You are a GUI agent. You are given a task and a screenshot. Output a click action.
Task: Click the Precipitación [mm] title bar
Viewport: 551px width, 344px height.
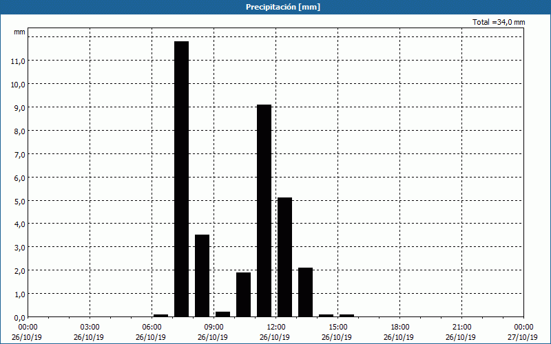point(275,7)
